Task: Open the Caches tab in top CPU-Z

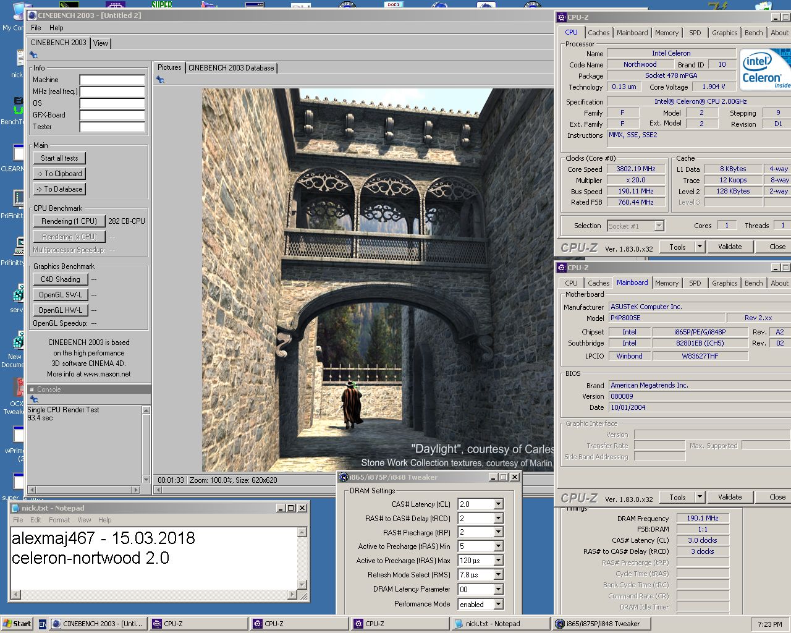Action: (598, 33)
